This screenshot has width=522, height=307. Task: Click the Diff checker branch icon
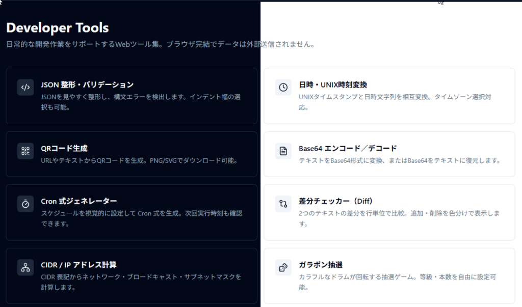283,204
